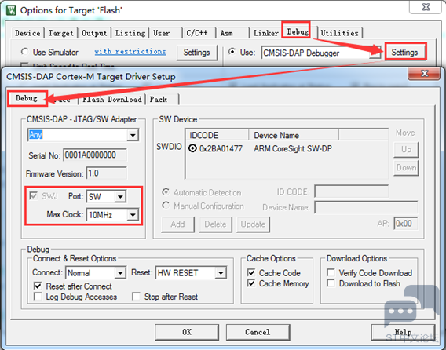This screenshot has height=350, width=446.
Task: Toggle Reset after Connect checkbox
Action: (x=38, y=286)
